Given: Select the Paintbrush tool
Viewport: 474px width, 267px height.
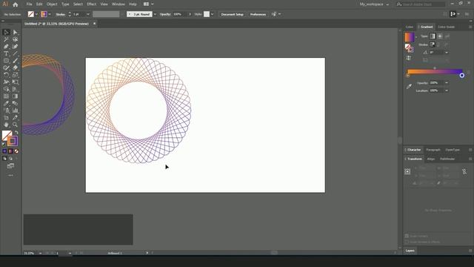Looking at the screenshot, I should [15, 61].
